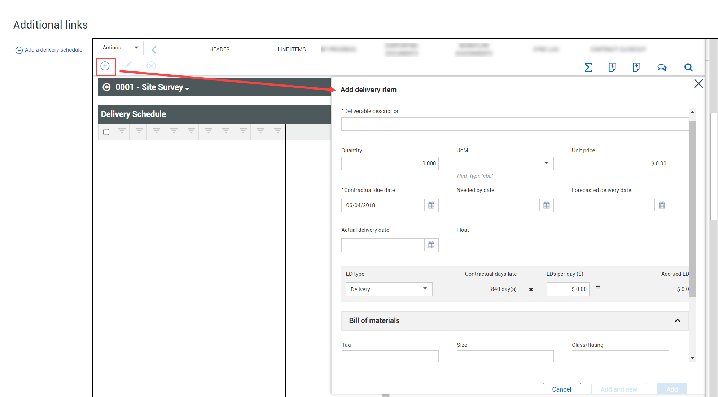
Task: Check the Delivery Schedule select-all checkbox
Action: tap(106, 132)
